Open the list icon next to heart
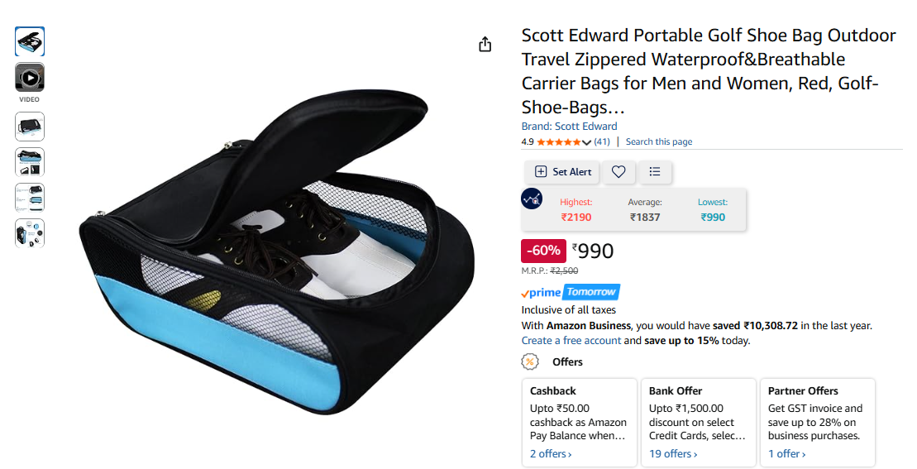Image resolution: width=917 pixels, height=469 pixels. pyautogui.click(x=655, y=172)
